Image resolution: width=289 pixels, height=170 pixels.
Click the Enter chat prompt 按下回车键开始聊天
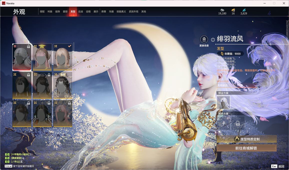coord(19,166)
